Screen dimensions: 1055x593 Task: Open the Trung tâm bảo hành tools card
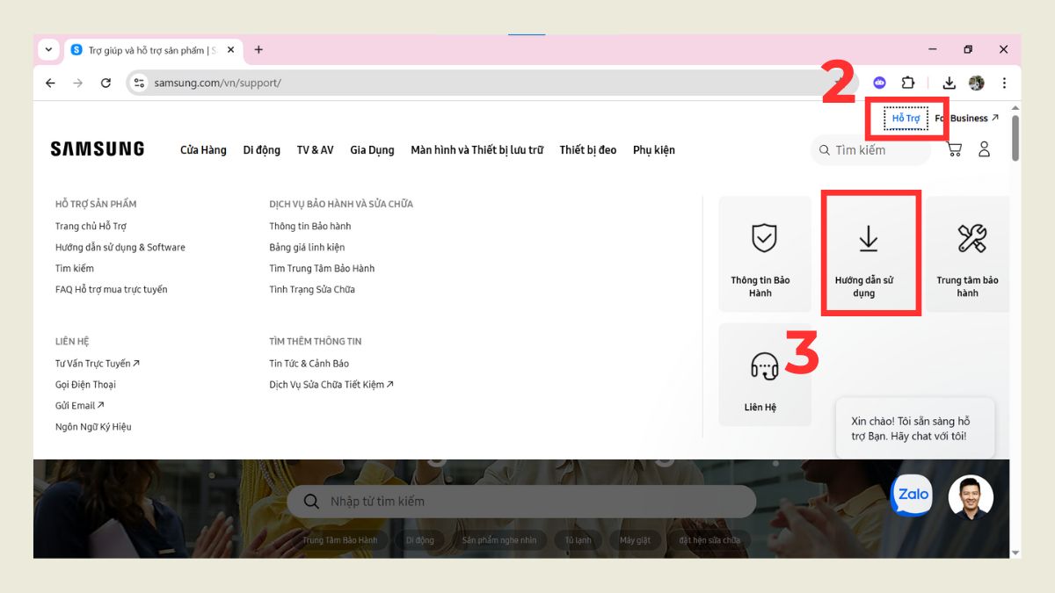click(967, 254)
